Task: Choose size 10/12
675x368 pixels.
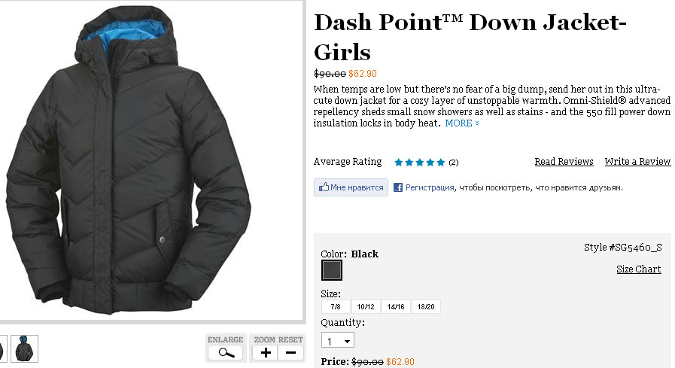Action: (366, 307)
